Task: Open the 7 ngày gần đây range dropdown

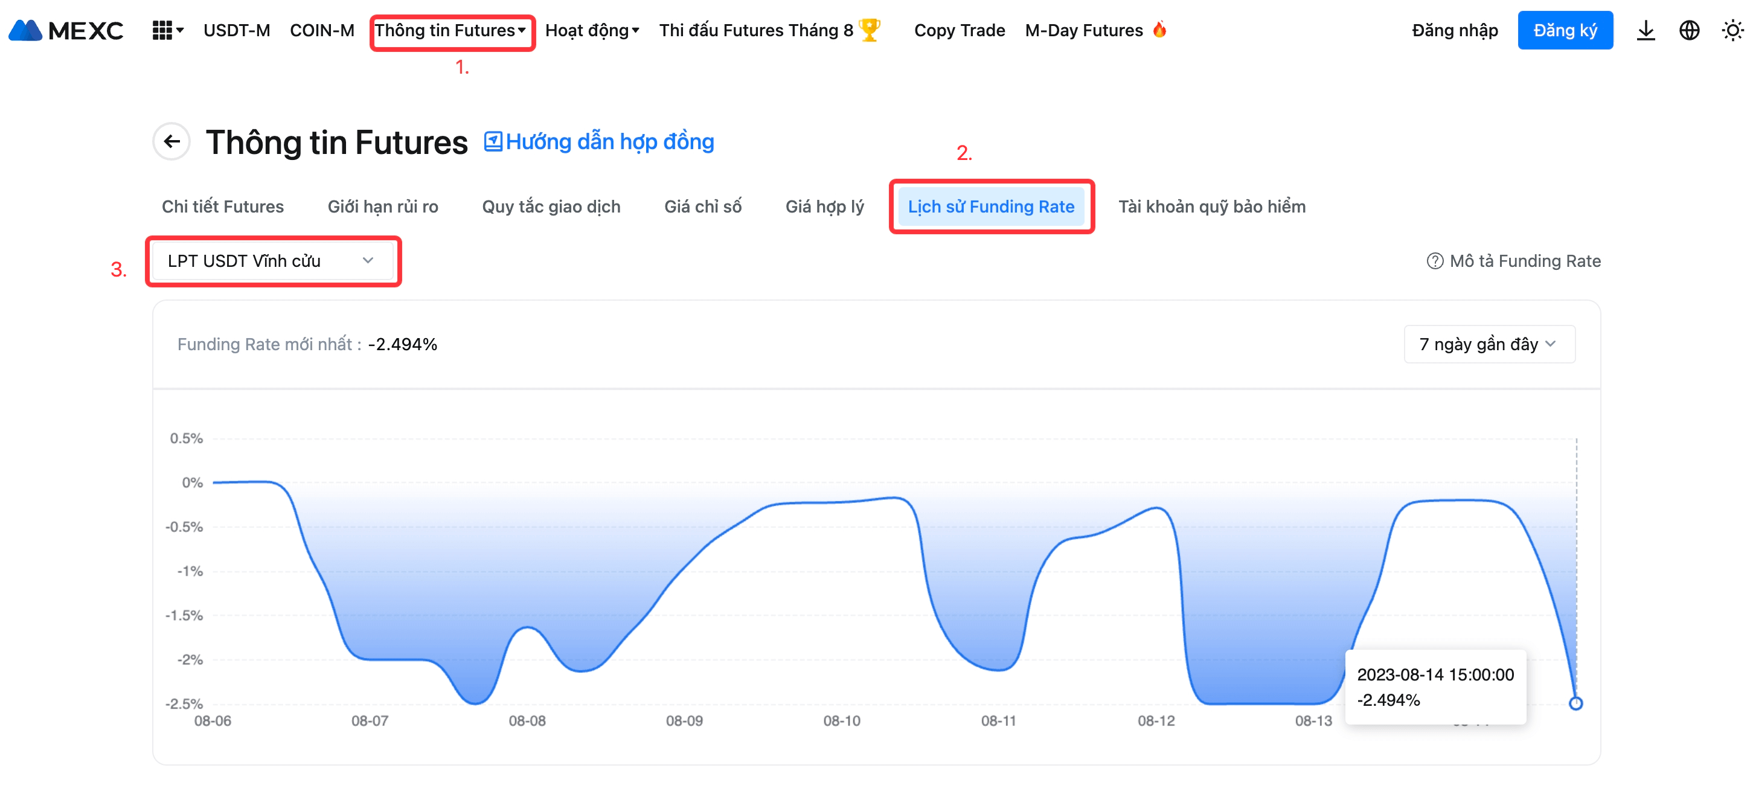Action: 1489,344
